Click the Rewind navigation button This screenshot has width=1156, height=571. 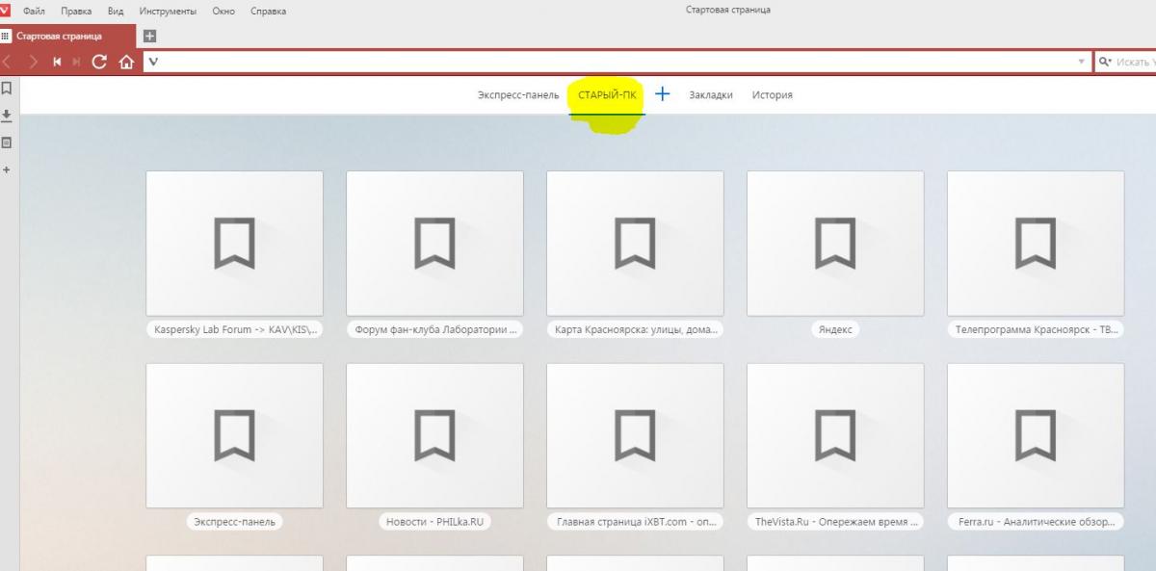(x=58, y=62)
